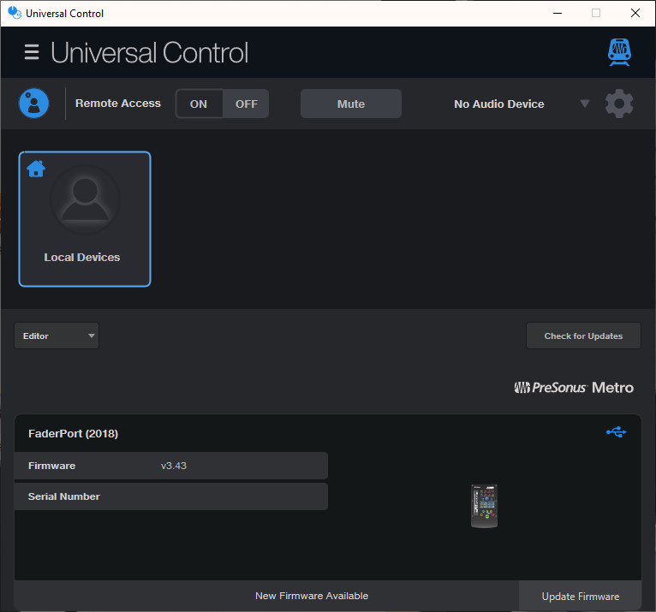
Task: Open settings with the gear icon
Action: click(619, 104)
